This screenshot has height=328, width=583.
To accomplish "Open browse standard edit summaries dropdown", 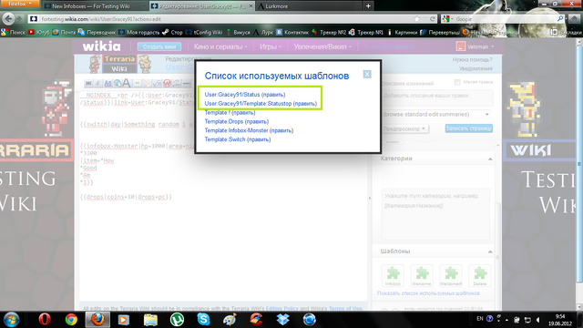I will pyautogui.click(x=435, y=114).
